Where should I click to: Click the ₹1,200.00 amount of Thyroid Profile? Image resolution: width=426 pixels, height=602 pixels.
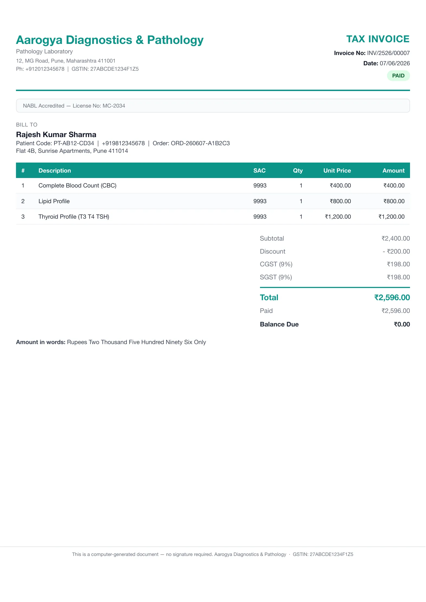coord(391,217)
